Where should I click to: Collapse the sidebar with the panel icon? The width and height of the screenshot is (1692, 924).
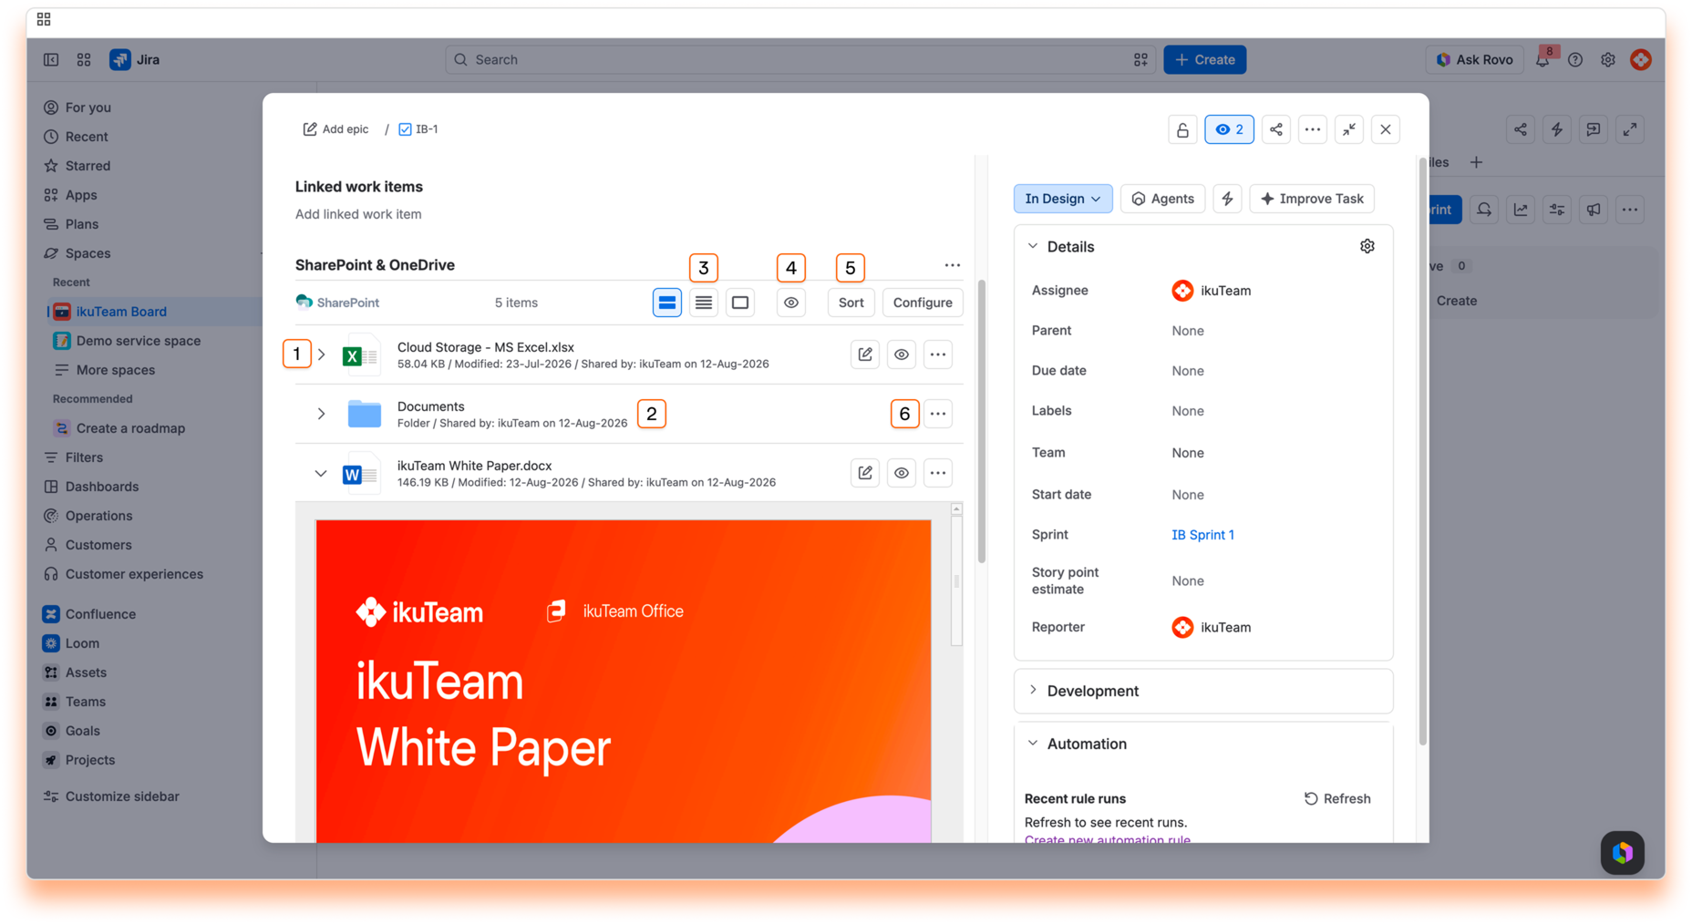51,59
